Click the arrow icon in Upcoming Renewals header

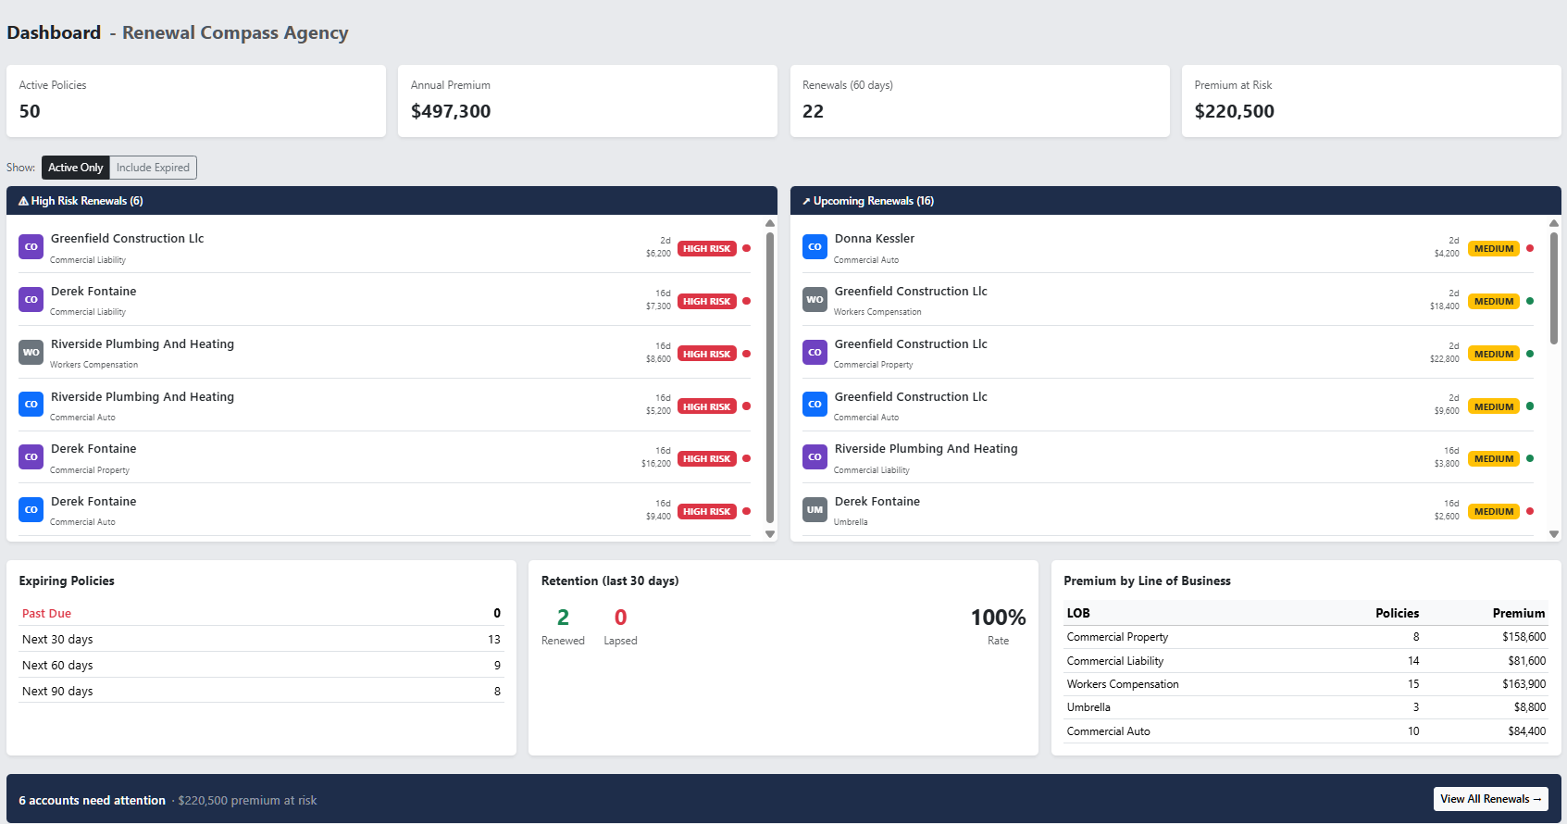806,201
